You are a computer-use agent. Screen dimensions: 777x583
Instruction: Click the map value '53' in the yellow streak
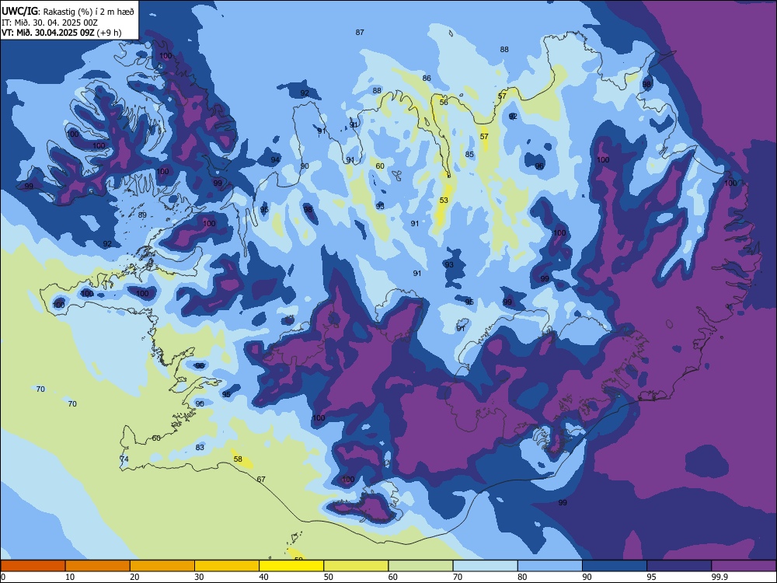pyautogui.click(x=444, y=201)
